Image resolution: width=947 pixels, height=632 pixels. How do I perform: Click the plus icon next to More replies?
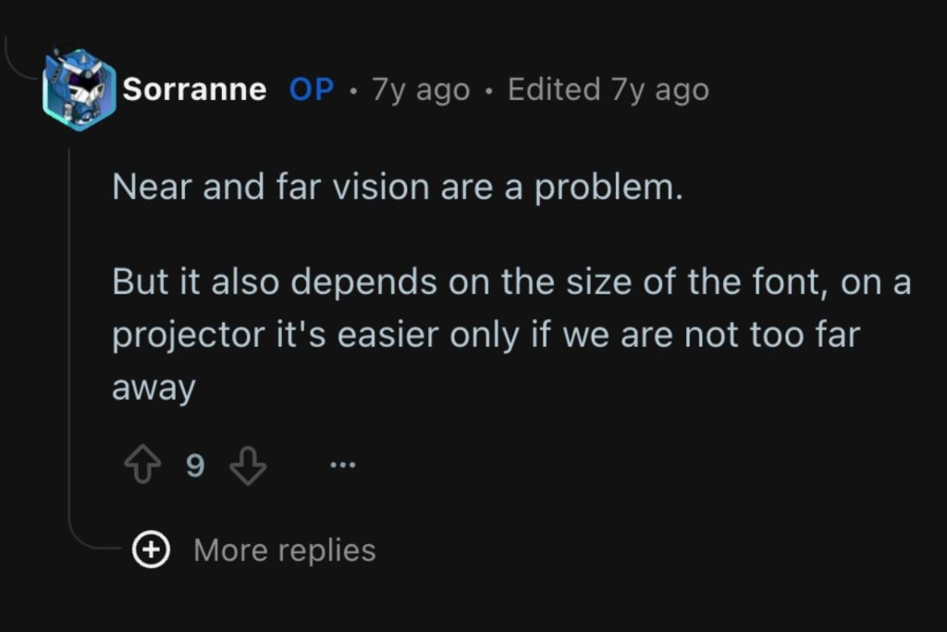pyautogui.click(x=150, y=548)
